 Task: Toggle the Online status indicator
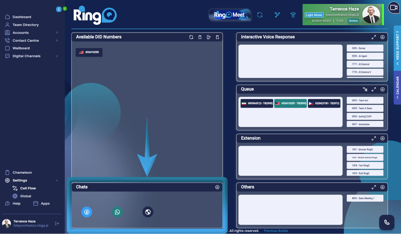[x=353, y=21]
